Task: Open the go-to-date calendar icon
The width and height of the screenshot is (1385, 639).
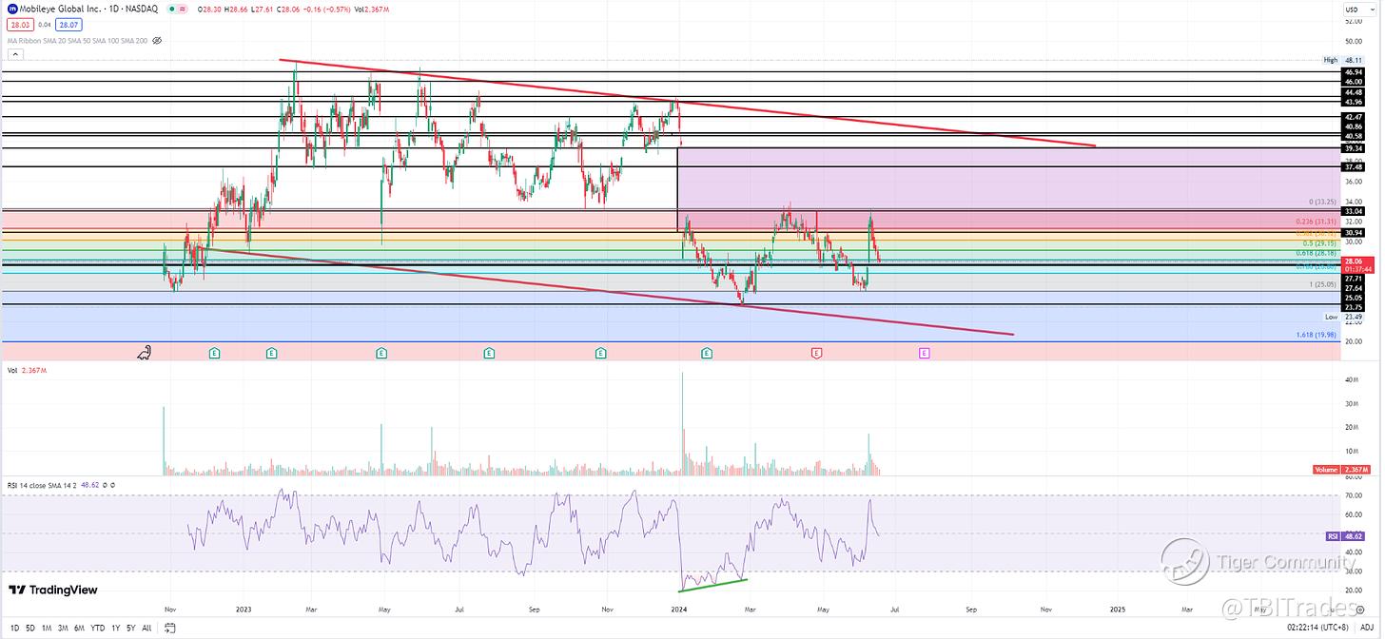Action: click(x=170, y=628)
